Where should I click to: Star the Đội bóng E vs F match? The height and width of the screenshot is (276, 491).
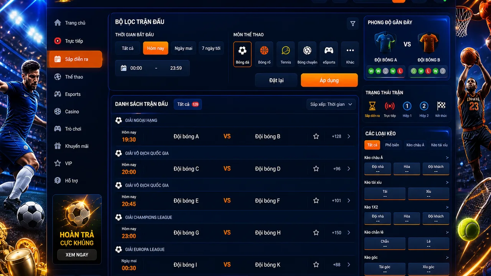click(316, 200)
